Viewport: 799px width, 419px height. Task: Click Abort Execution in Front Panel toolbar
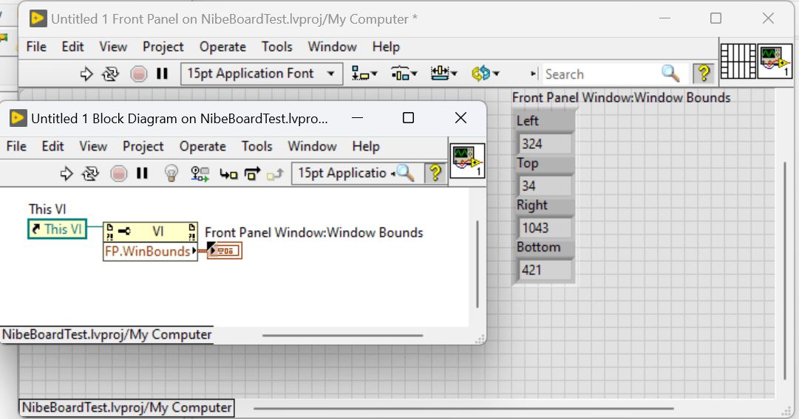coord(138,75)
